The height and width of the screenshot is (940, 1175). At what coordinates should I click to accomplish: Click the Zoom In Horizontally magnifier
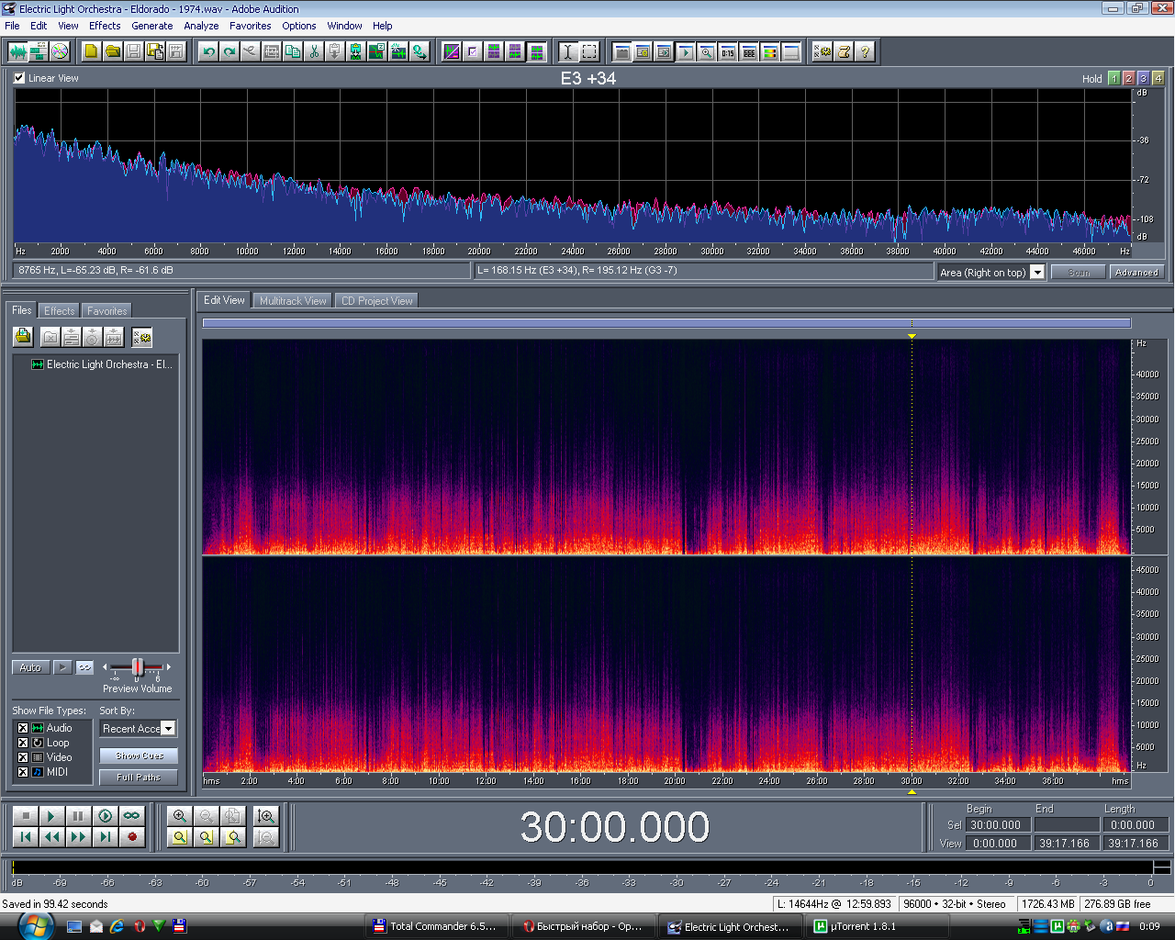point(180,815)
